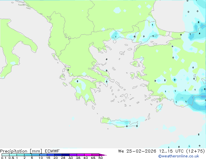Click the "0.1" legend scale label
206x159 pixels.
pyautogui.click(x=4, y=158)
